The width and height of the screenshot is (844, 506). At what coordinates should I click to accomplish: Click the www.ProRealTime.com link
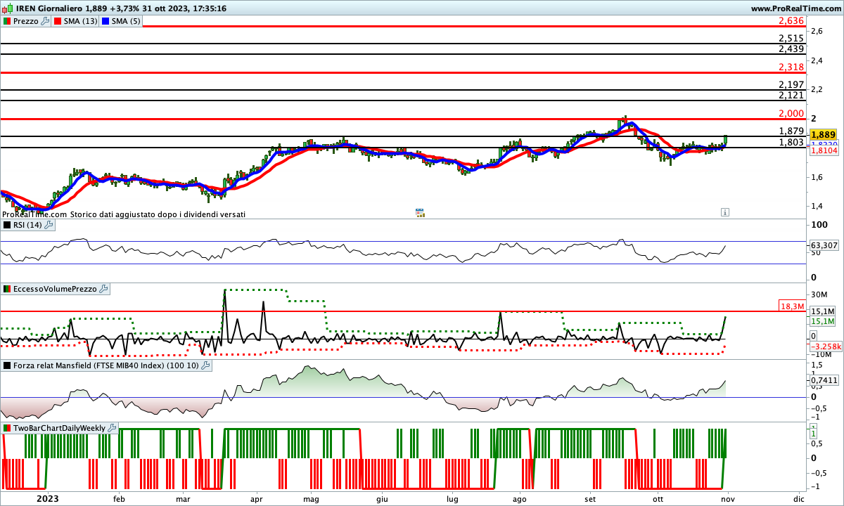(795, 8)
